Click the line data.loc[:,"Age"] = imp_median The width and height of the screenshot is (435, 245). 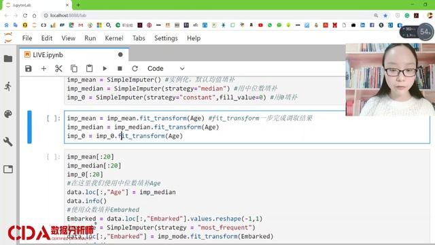click(121, 192)
